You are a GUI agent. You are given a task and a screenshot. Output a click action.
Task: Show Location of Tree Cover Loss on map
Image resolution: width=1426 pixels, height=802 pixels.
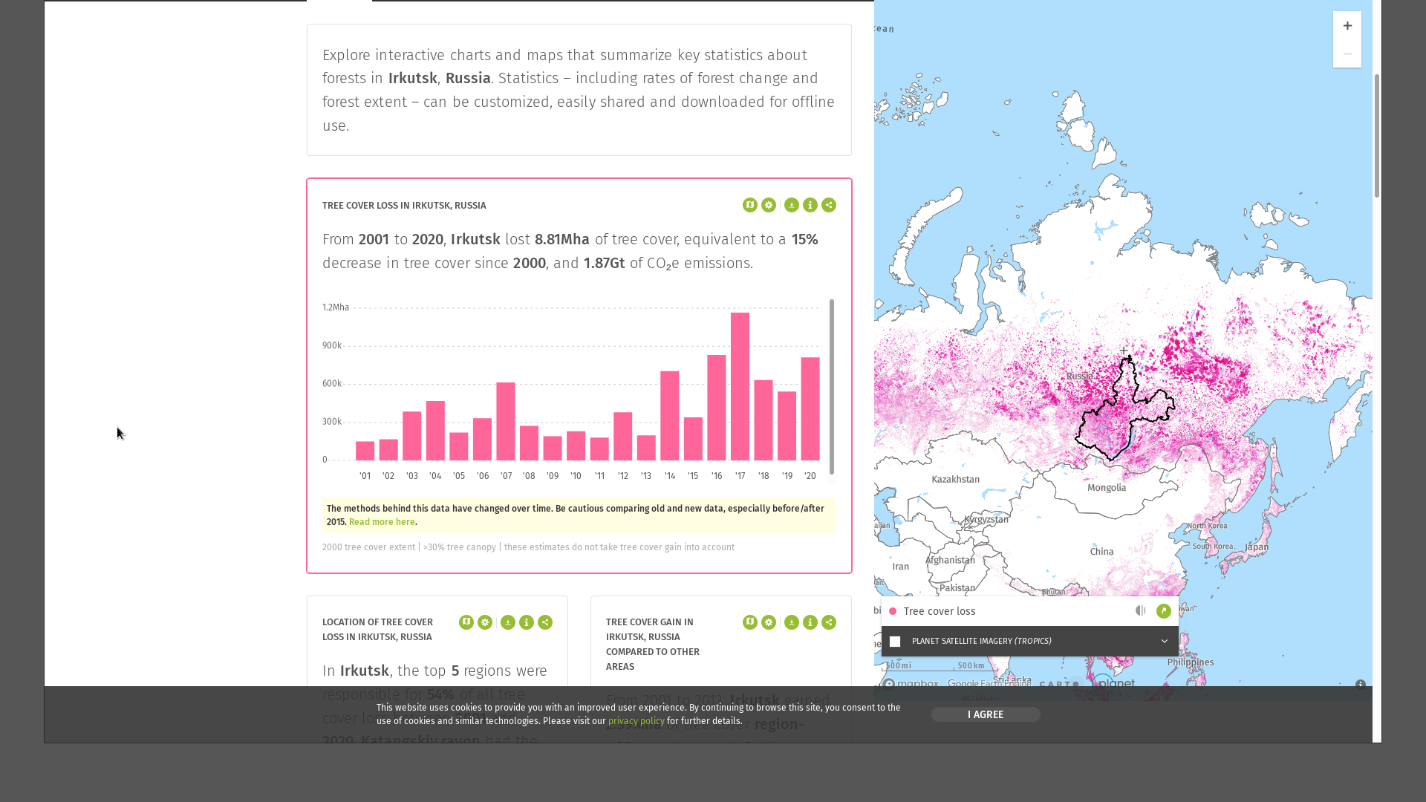click(x=466, y=622)
